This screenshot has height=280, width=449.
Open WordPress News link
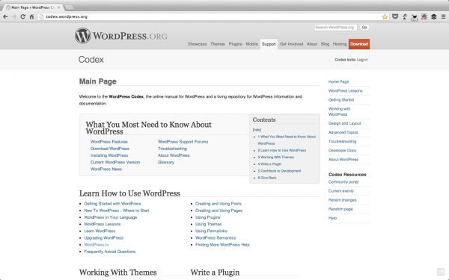click(106, 169)
